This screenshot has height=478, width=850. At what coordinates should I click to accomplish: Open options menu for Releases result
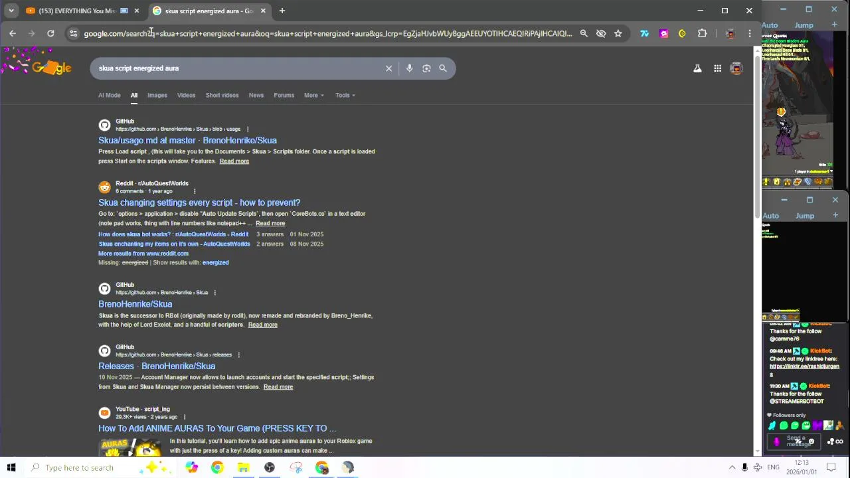pos(238,355)
